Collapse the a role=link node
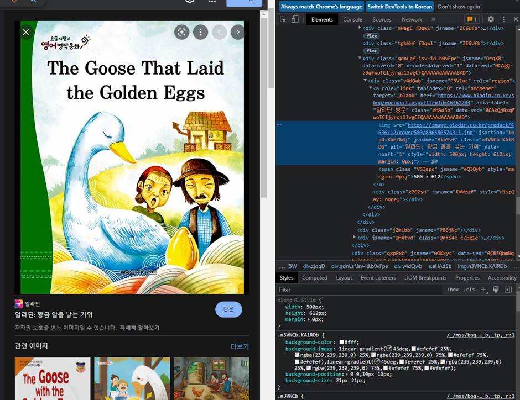The height and width of the screenshot is (400, 520). [371, 88]
